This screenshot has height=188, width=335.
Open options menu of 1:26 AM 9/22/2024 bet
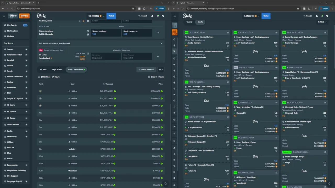[x=276, y=33]
